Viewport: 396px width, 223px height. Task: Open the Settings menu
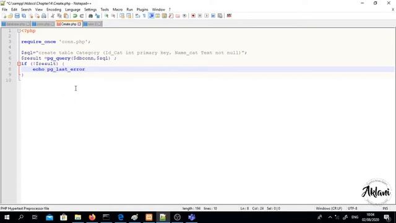90,10
